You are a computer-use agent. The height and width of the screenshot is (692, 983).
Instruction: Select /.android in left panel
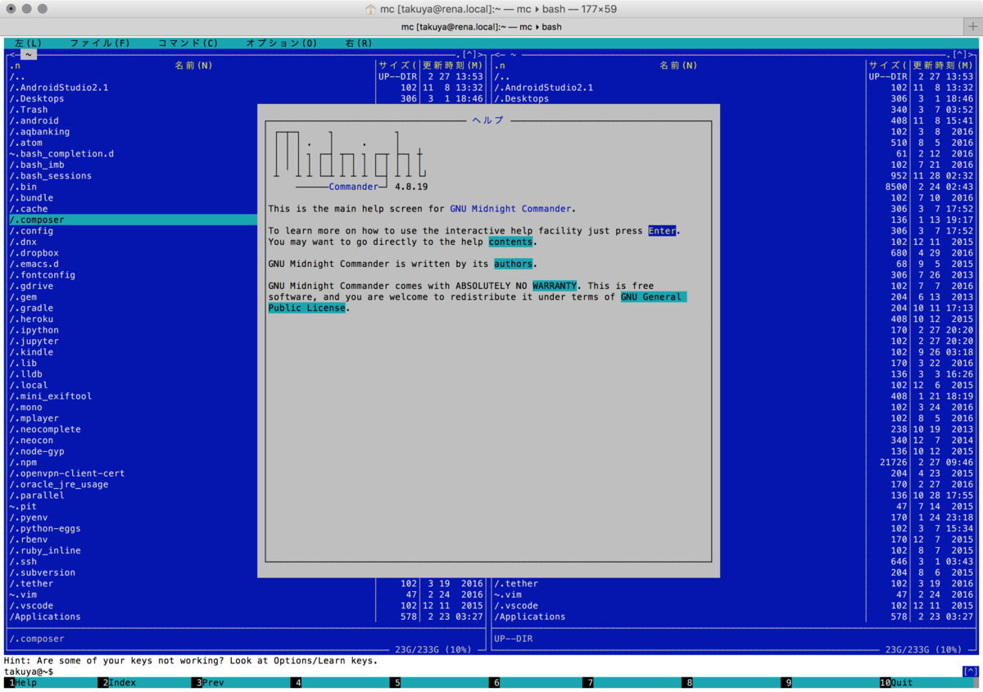34,121
